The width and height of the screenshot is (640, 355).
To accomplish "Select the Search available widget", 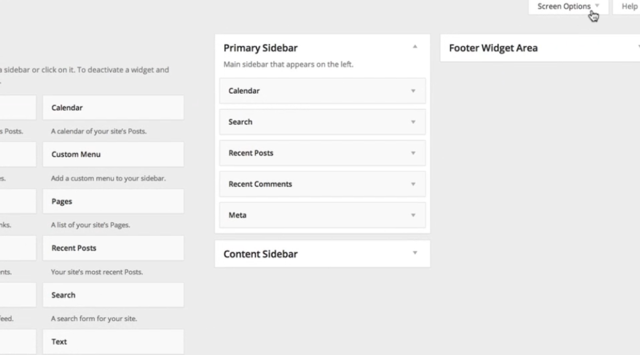I will point(113,295).
